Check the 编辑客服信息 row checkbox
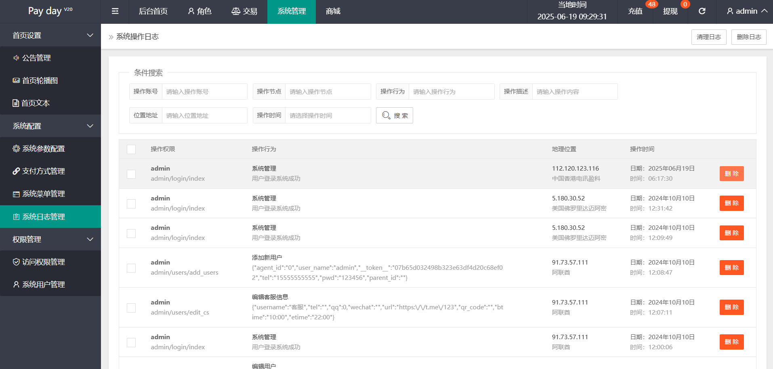Screen dimensions: 773x369 tap(131, 308)
